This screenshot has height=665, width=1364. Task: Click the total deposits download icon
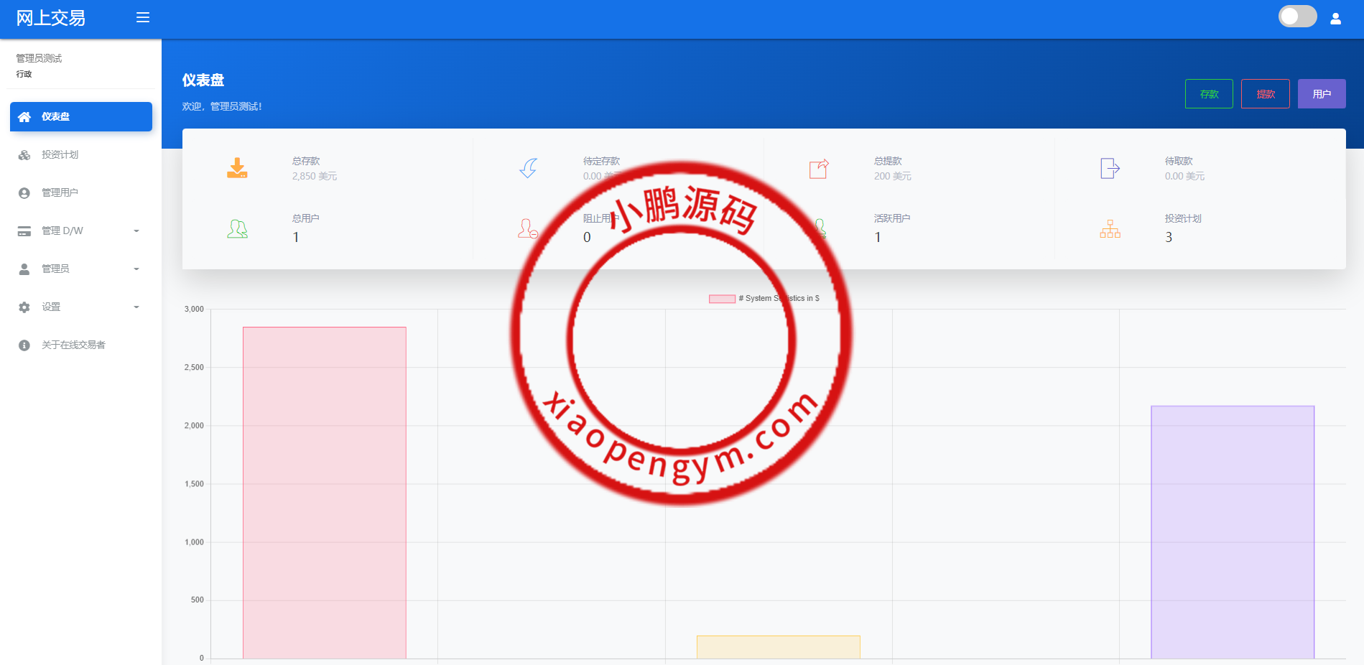tap(237, 168)
